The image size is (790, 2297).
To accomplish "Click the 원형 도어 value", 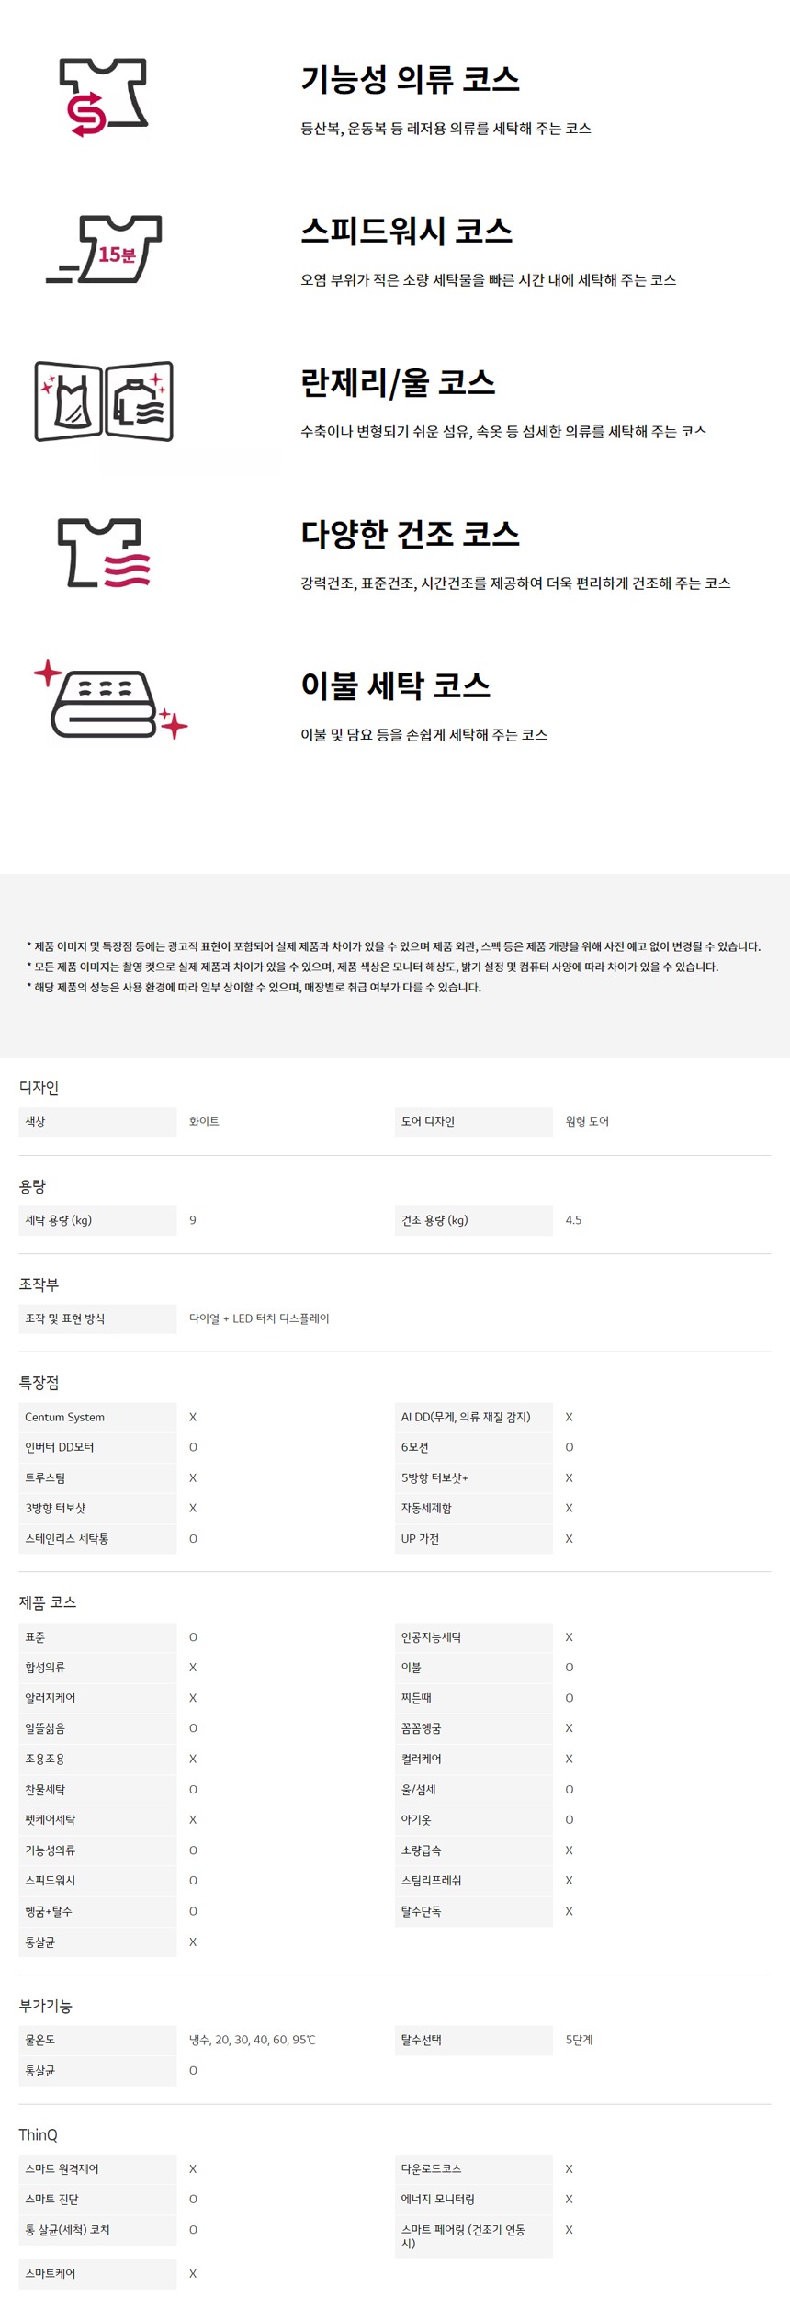I will (x=587, y=1122).
